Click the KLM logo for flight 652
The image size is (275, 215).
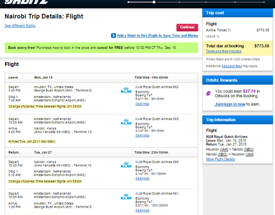pos(126,90)
